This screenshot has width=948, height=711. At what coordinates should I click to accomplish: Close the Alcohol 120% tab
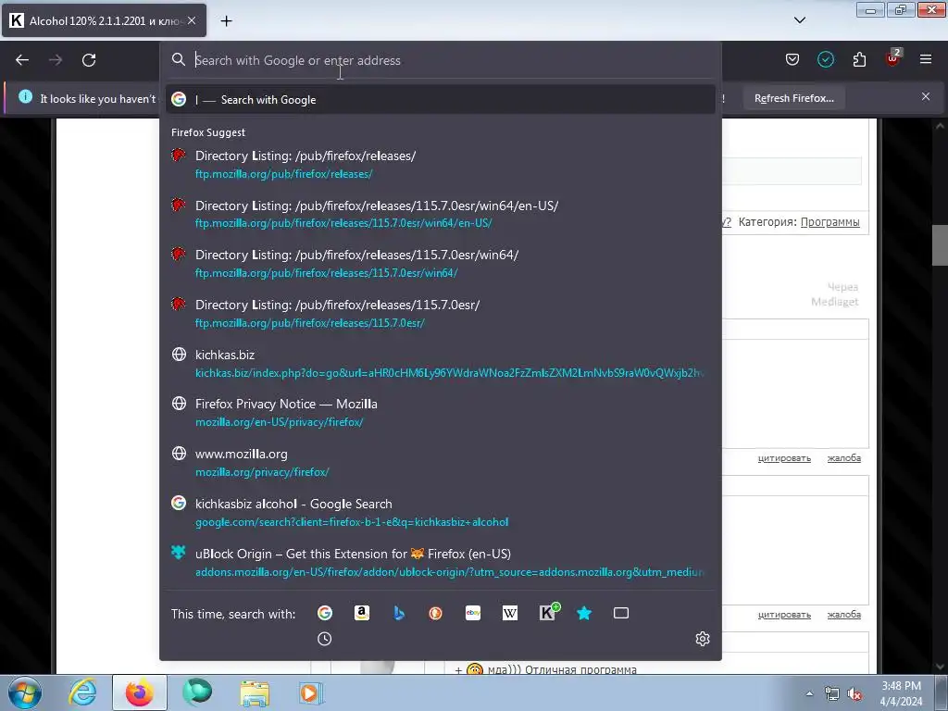click(x=192, y=20)
